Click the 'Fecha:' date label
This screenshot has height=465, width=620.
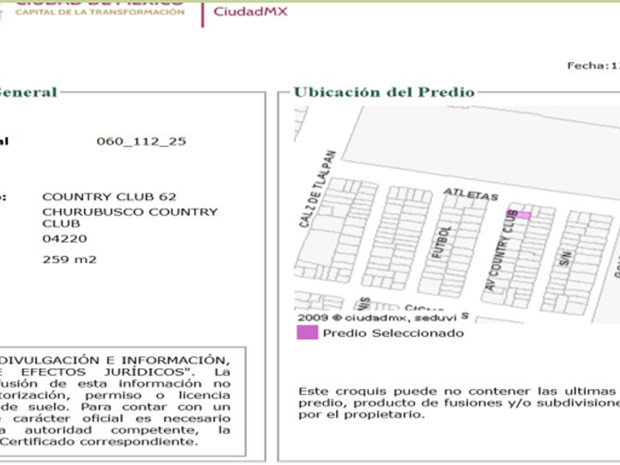(x=588, y=66)
